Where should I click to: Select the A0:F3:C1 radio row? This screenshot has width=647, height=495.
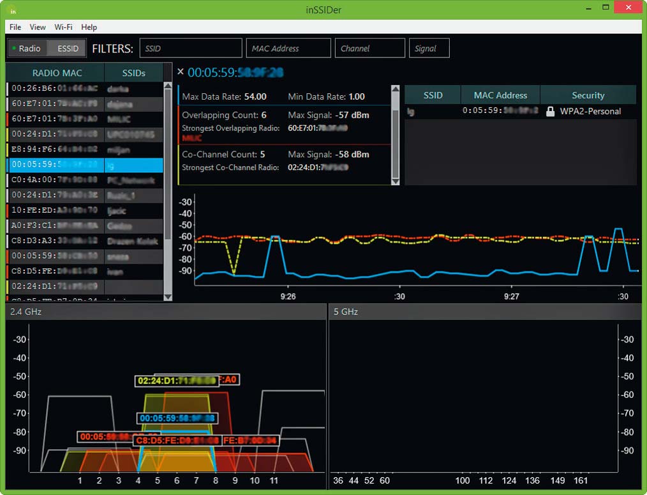85,226
